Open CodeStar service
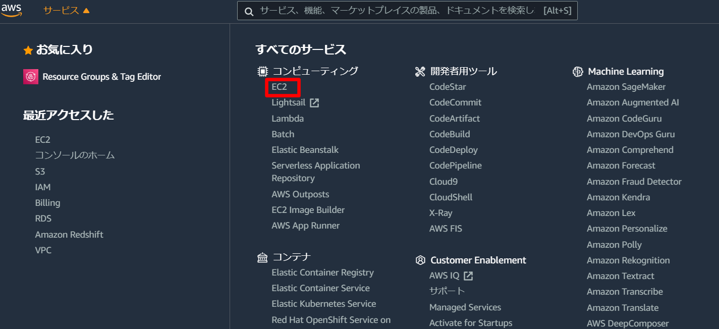Viewport: 719px width, 329px height. point(448,87)
